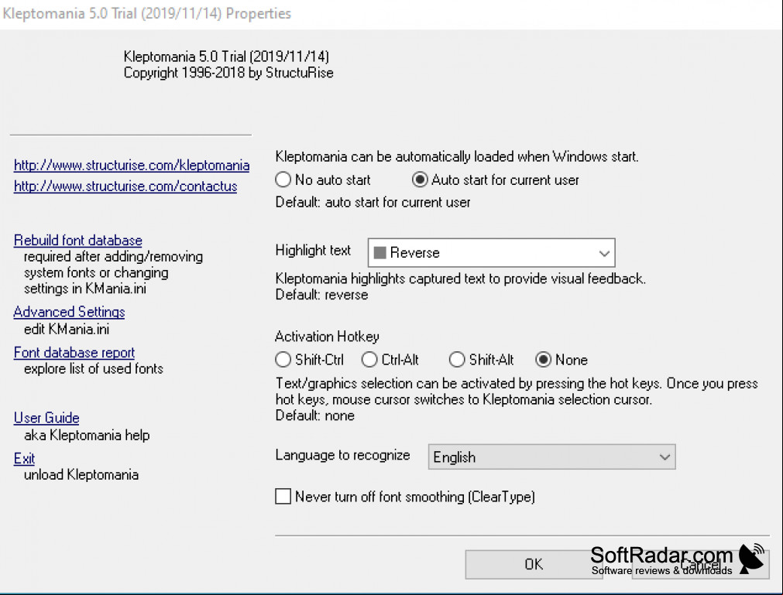
Task: Open Advanced Settings link
Action: pos(69,312)
